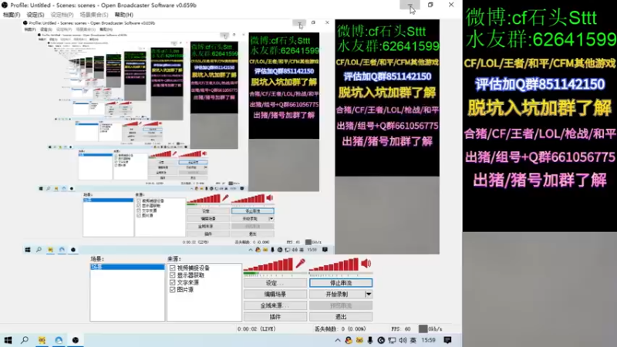617x347 pixels.
Task: Open the Windows Start menu
Action: 8,340
